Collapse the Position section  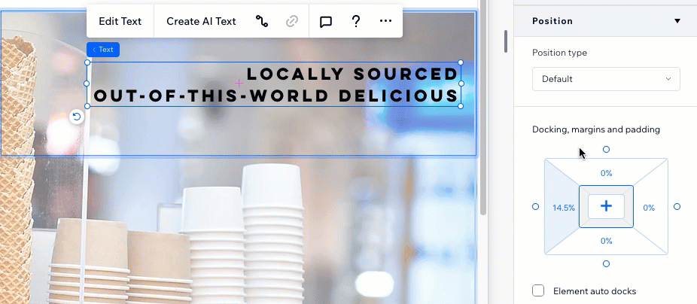(x=677, y=21)
